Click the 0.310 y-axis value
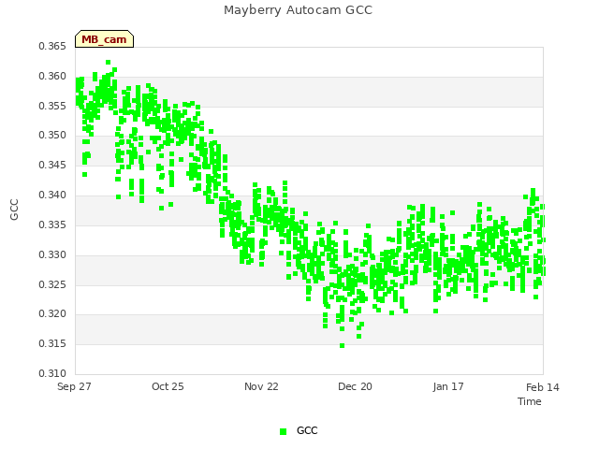 tap(52, 373)
